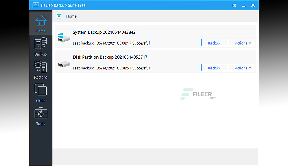Expand Actions dropdown for System Backup
The image size is (288, 166).
click(241, 43)
